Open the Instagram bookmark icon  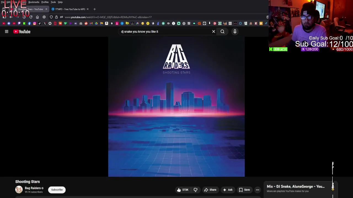coord(34,23)
